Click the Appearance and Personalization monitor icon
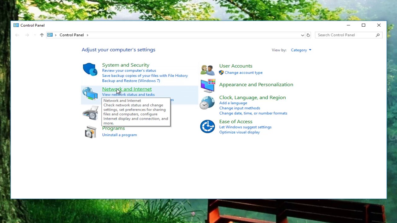Image resolution: width=397 pixels, height=223 pixels. [208, 85]
